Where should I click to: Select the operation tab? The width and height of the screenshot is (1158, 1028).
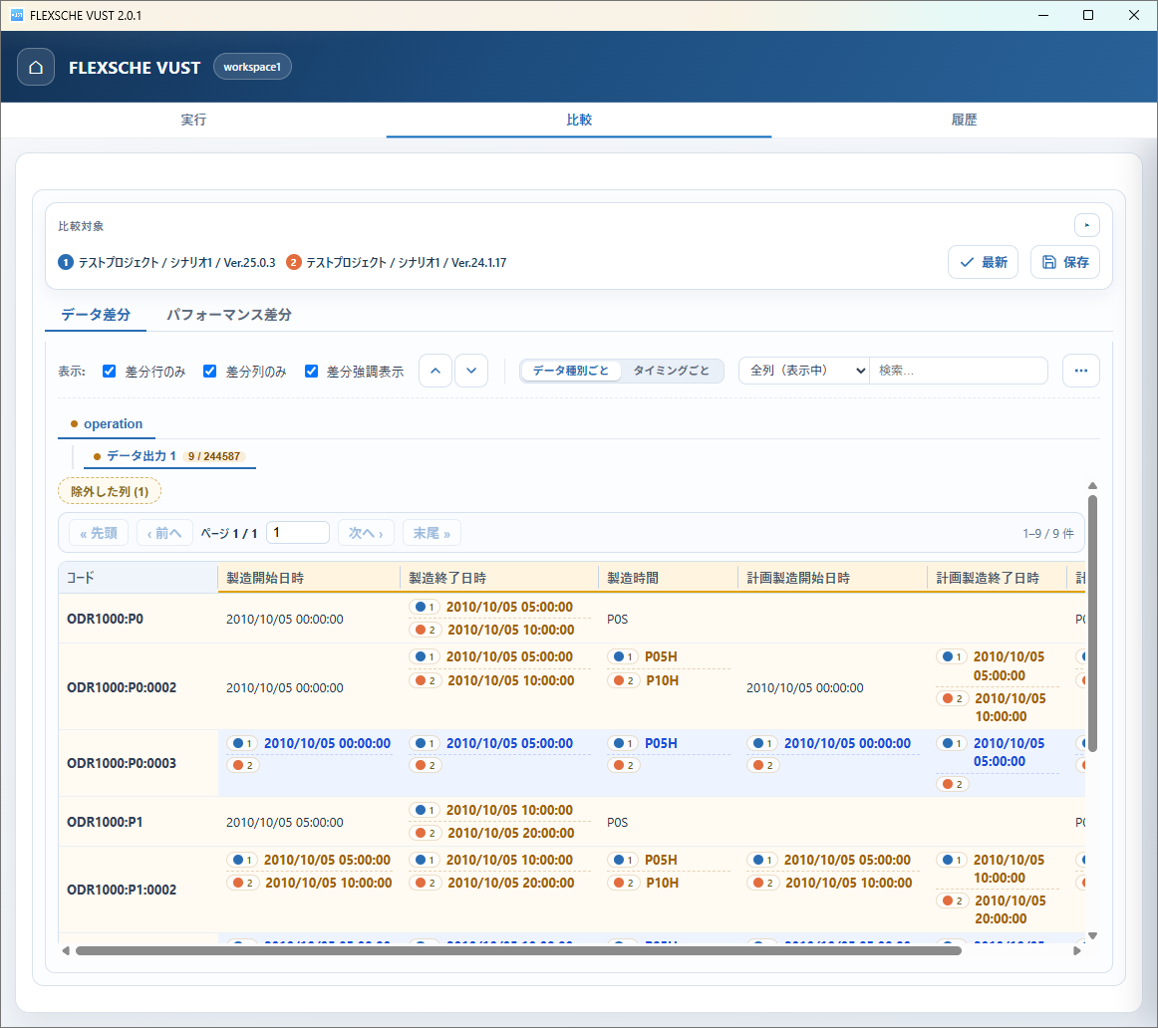[x=107, y=423]
